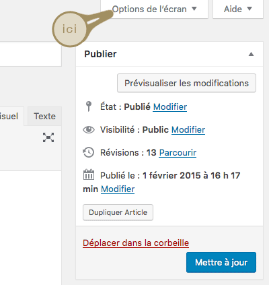Switch to the Texte editor tab
Screen dimensions: 269x285
(x=44, y=117)
